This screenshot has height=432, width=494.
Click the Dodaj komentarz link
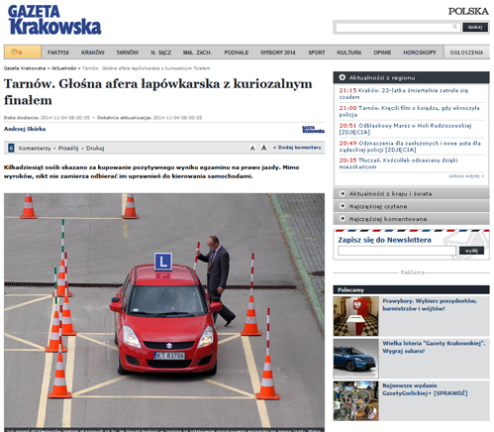(x=297, y=148)
